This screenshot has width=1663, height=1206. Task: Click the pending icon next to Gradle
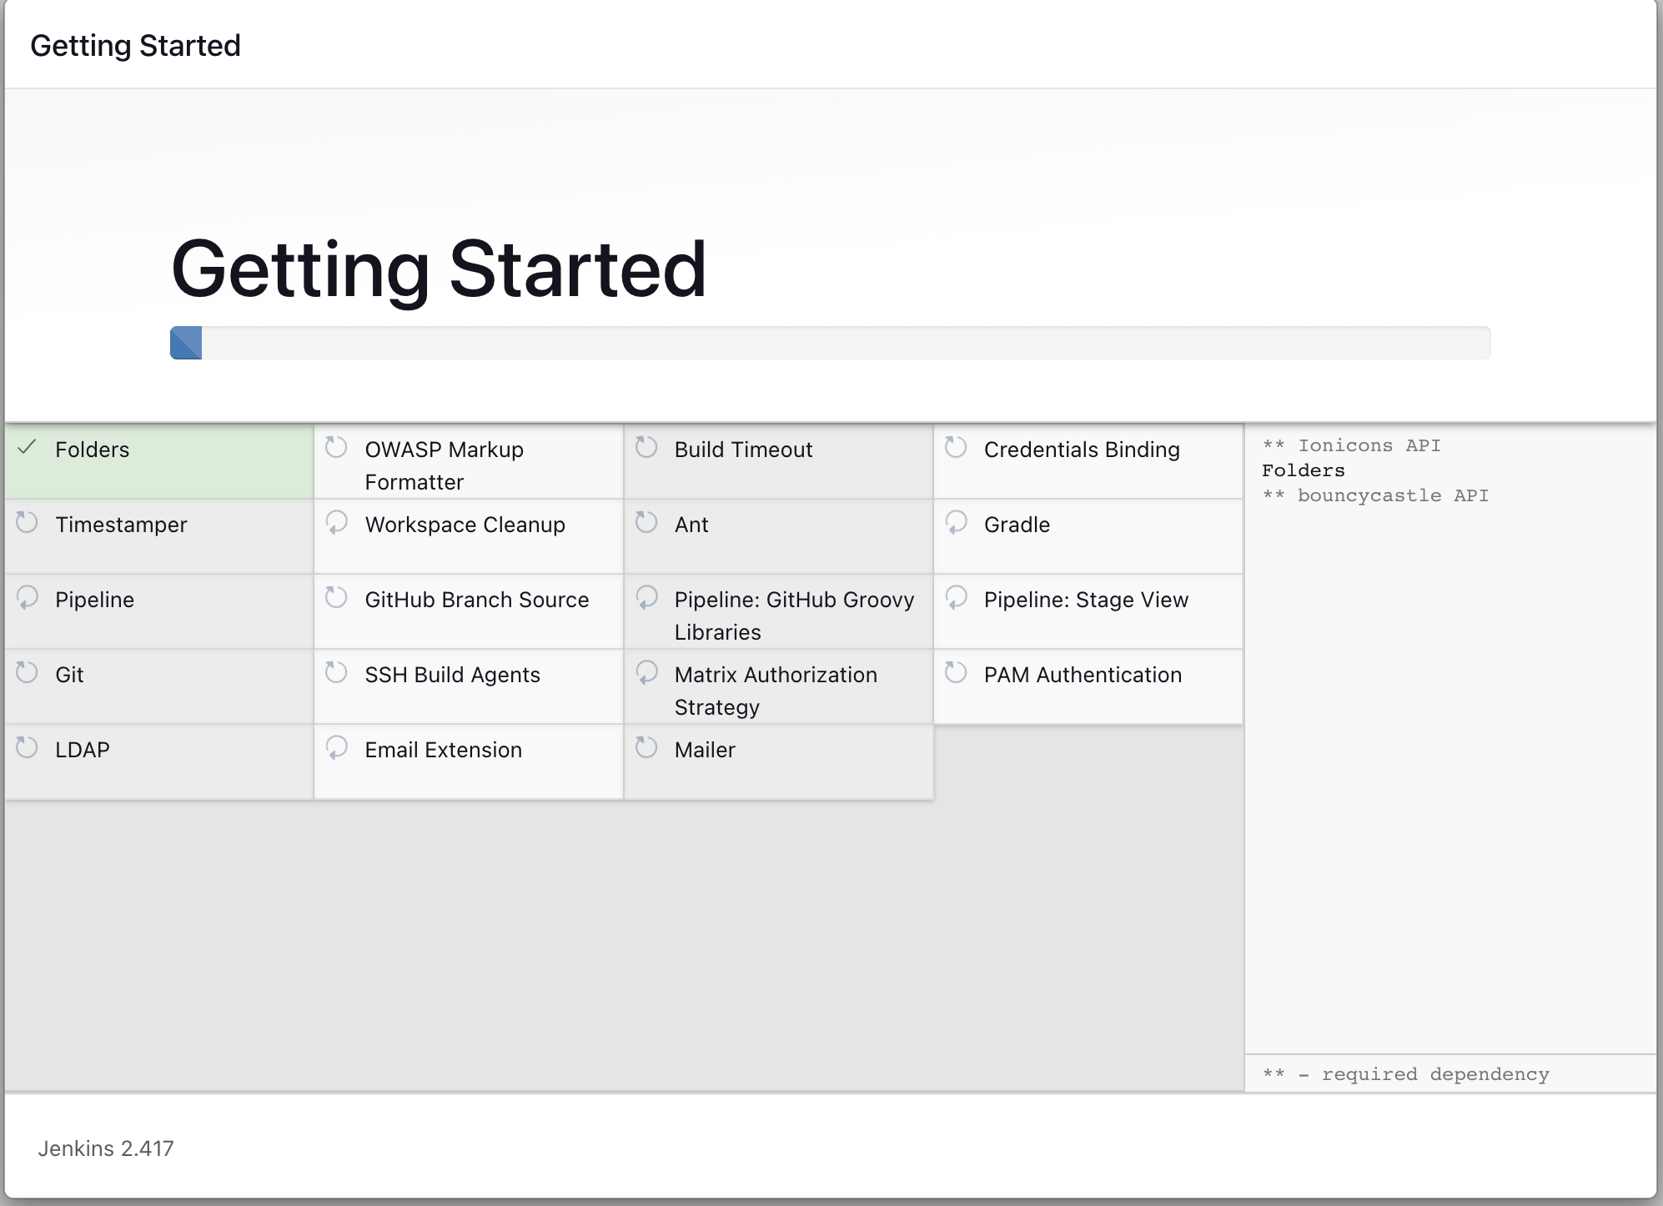pos(956,523)
